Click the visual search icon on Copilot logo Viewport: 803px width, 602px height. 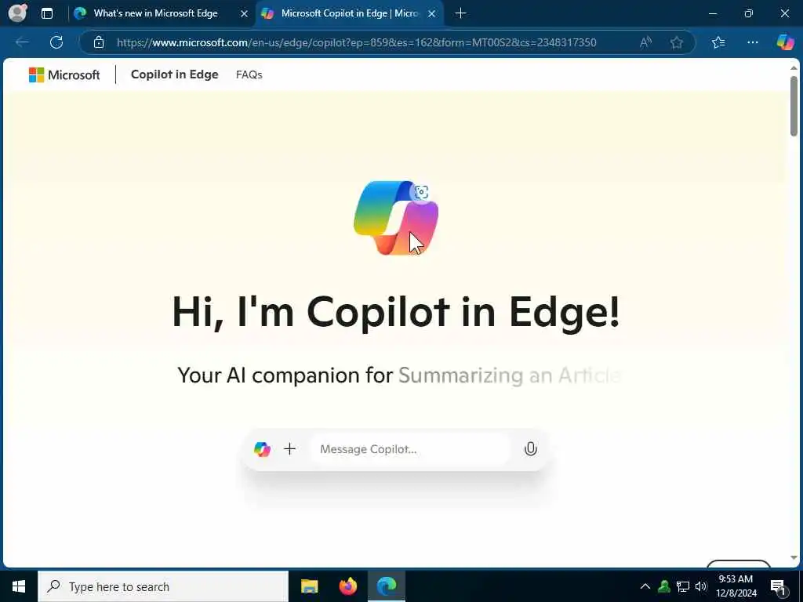click(x=421, y=192)
